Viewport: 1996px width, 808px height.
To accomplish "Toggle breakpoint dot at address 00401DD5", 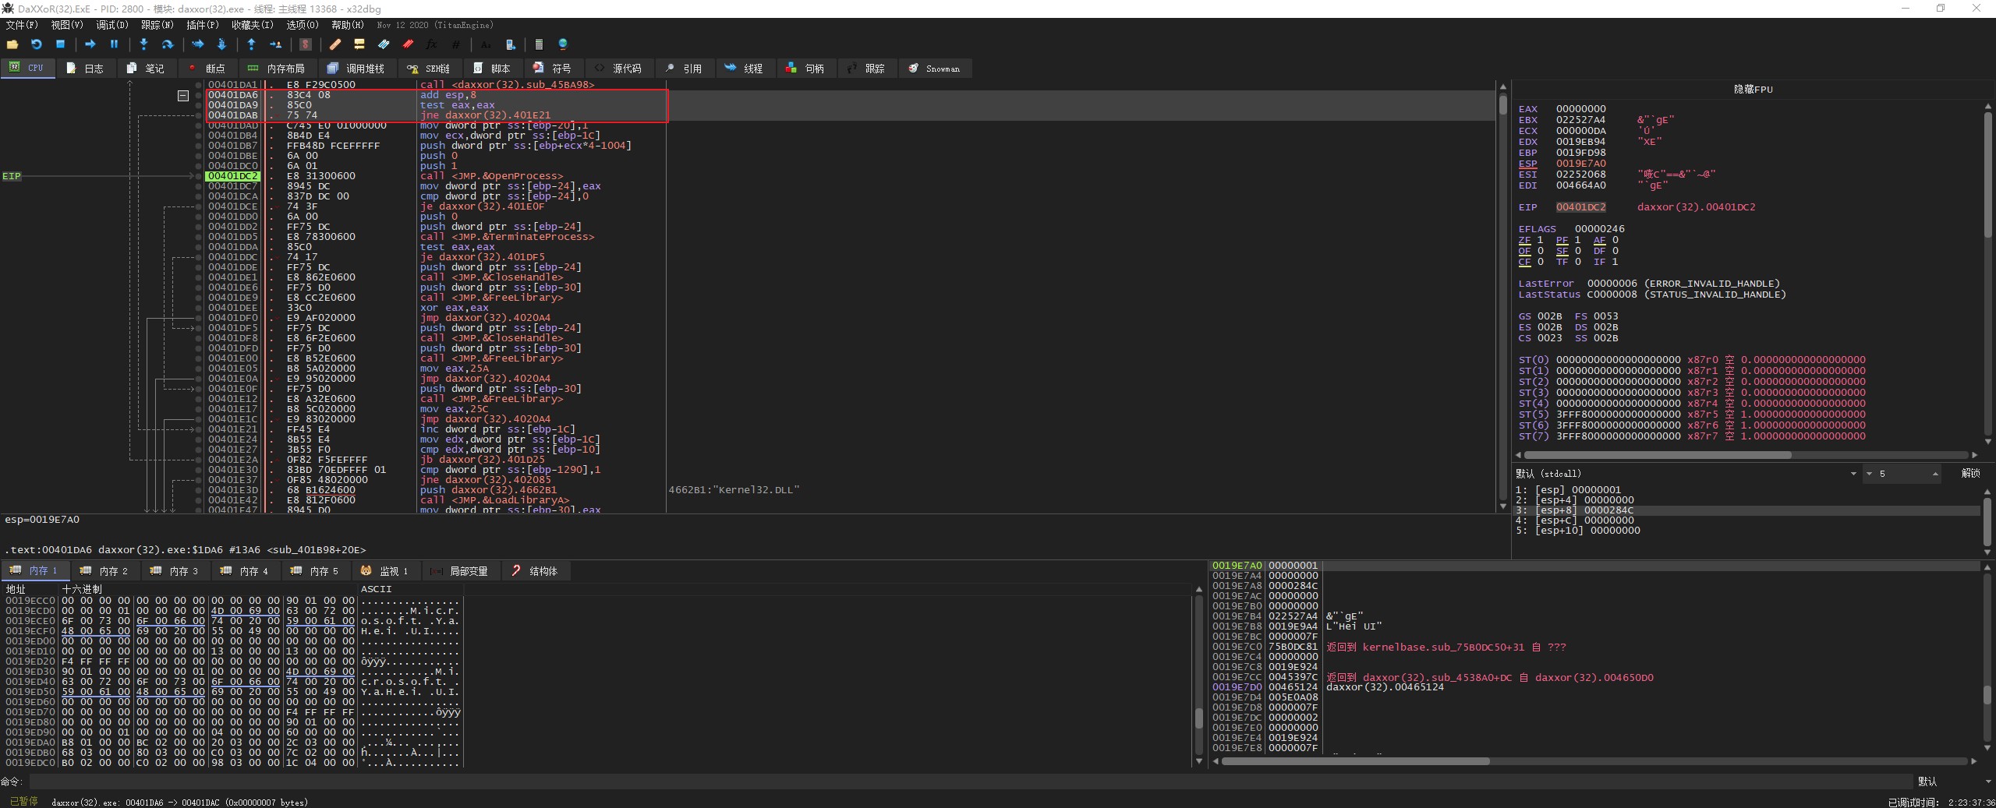I will pos(199,237).
